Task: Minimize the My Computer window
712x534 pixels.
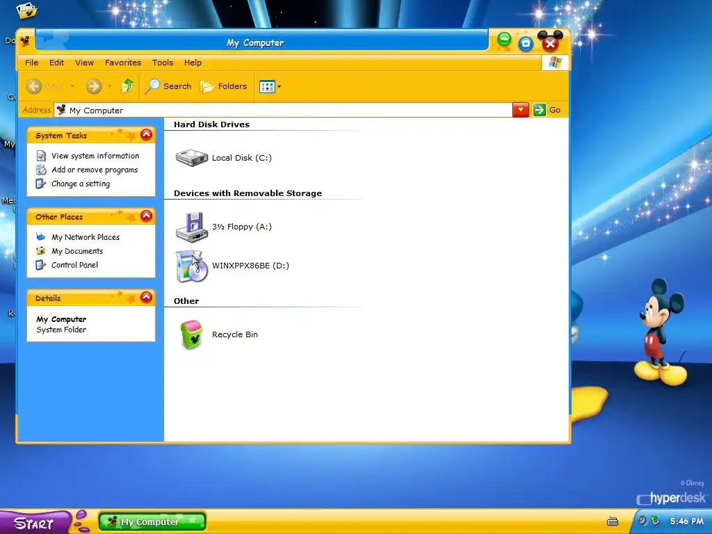Action: (x=504, y=40)
